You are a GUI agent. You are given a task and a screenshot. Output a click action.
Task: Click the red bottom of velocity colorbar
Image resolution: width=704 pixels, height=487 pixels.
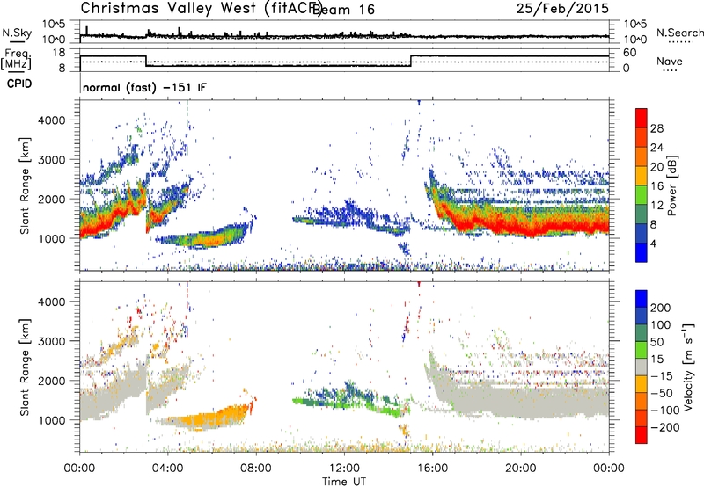(642, 435)
